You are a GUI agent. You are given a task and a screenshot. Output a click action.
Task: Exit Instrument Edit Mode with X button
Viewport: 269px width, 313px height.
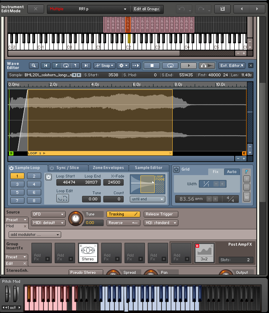point(36,9)
